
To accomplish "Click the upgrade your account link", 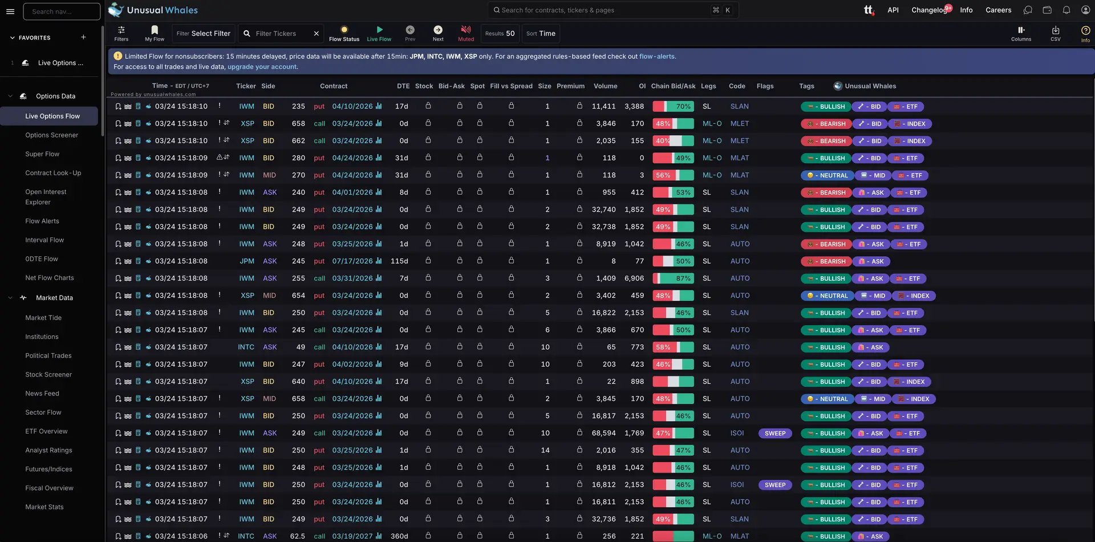I will (262, 67).
